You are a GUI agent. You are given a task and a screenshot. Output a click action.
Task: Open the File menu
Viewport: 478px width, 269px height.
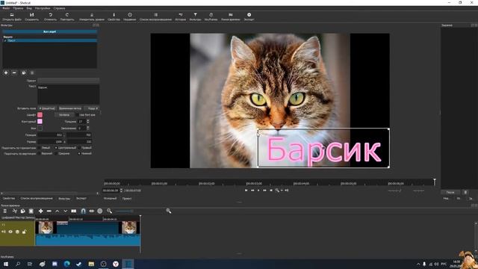coord(6,8)
